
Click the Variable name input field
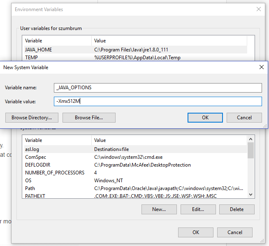(x=158, y=88)
